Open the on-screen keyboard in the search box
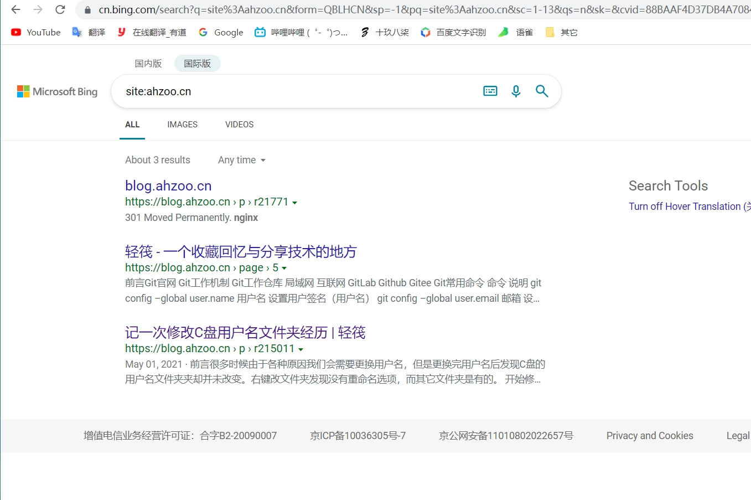 coord(490,91)
